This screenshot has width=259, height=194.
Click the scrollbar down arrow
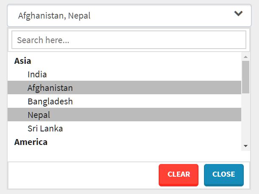(x=245, y=146)
